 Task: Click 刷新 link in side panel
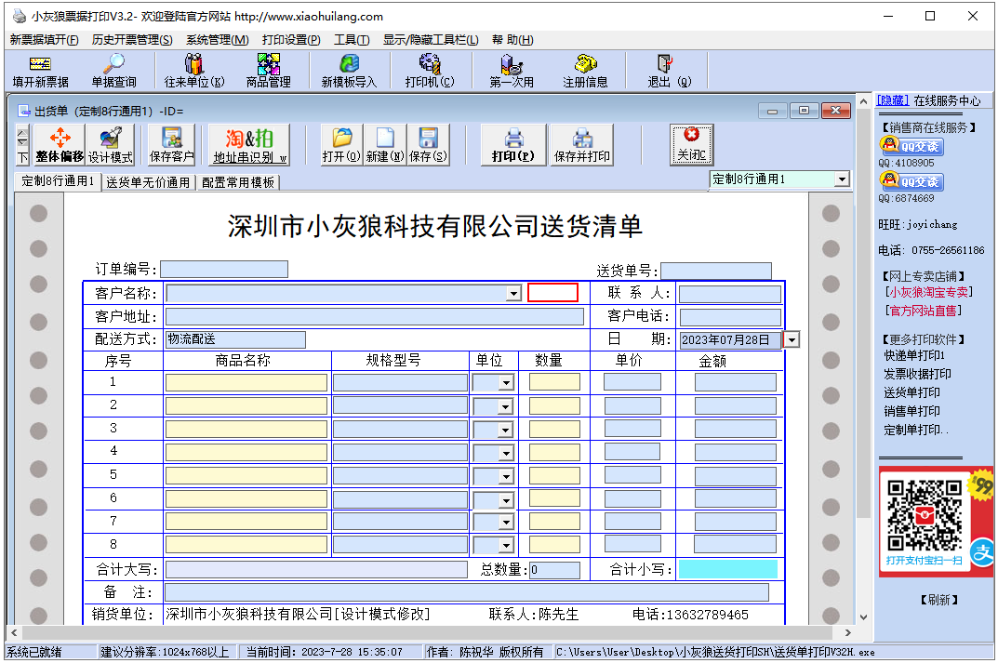coord(938,600)
